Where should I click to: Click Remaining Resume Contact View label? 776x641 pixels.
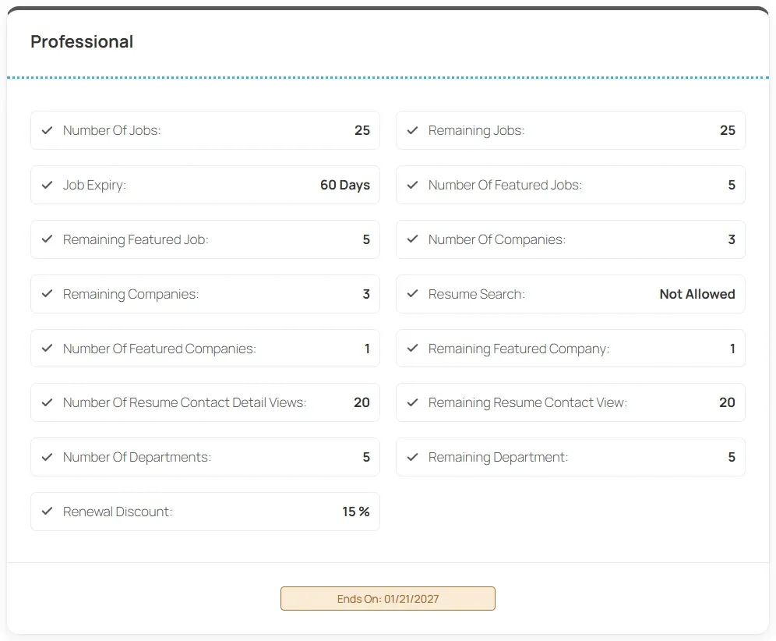(x=527, y=402)
